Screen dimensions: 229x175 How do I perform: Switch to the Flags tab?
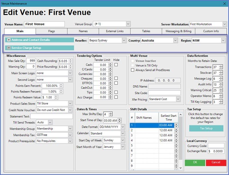click(x=51, y=31)
